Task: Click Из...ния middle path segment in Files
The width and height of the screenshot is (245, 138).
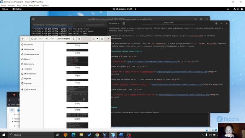Action: 49,39
